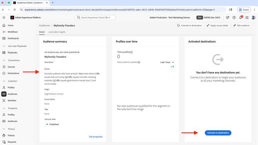
Task: Click the Guest profile button in browser
Action: 244,10
